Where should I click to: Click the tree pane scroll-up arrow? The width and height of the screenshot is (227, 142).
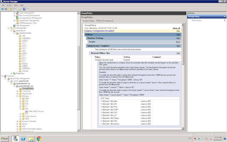[78, 13]
